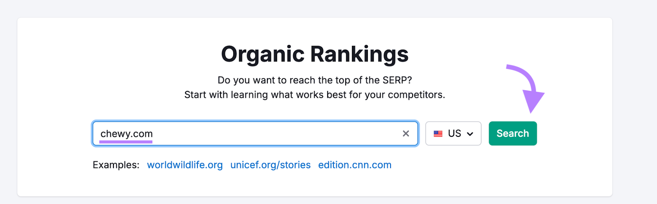Select the edition.cnn.com example link
The image size is (657, 204).
(355, 165)
